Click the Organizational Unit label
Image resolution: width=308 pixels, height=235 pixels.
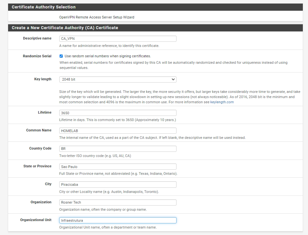(x=36, y=220)
